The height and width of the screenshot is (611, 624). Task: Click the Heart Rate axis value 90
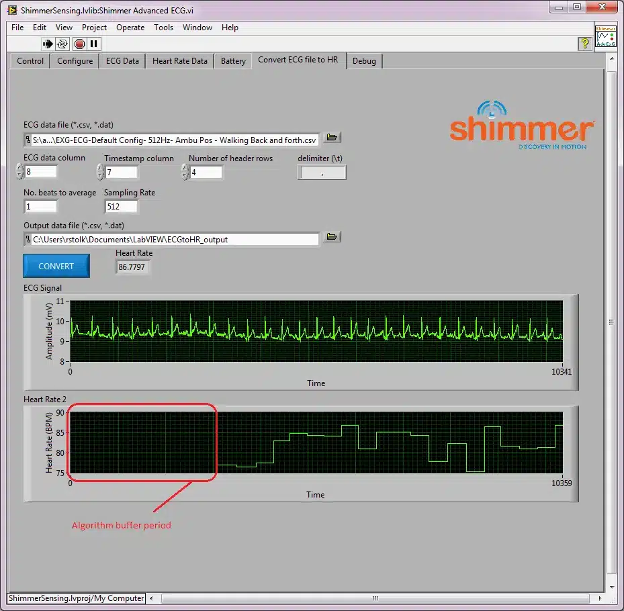[x=60, y=412]
